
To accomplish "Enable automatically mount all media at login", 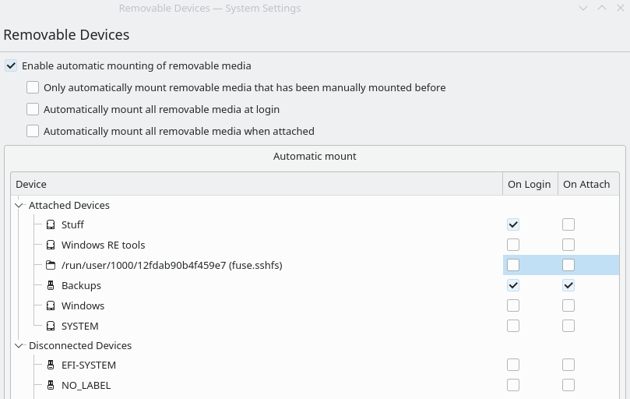I will (x=33, y=110).
